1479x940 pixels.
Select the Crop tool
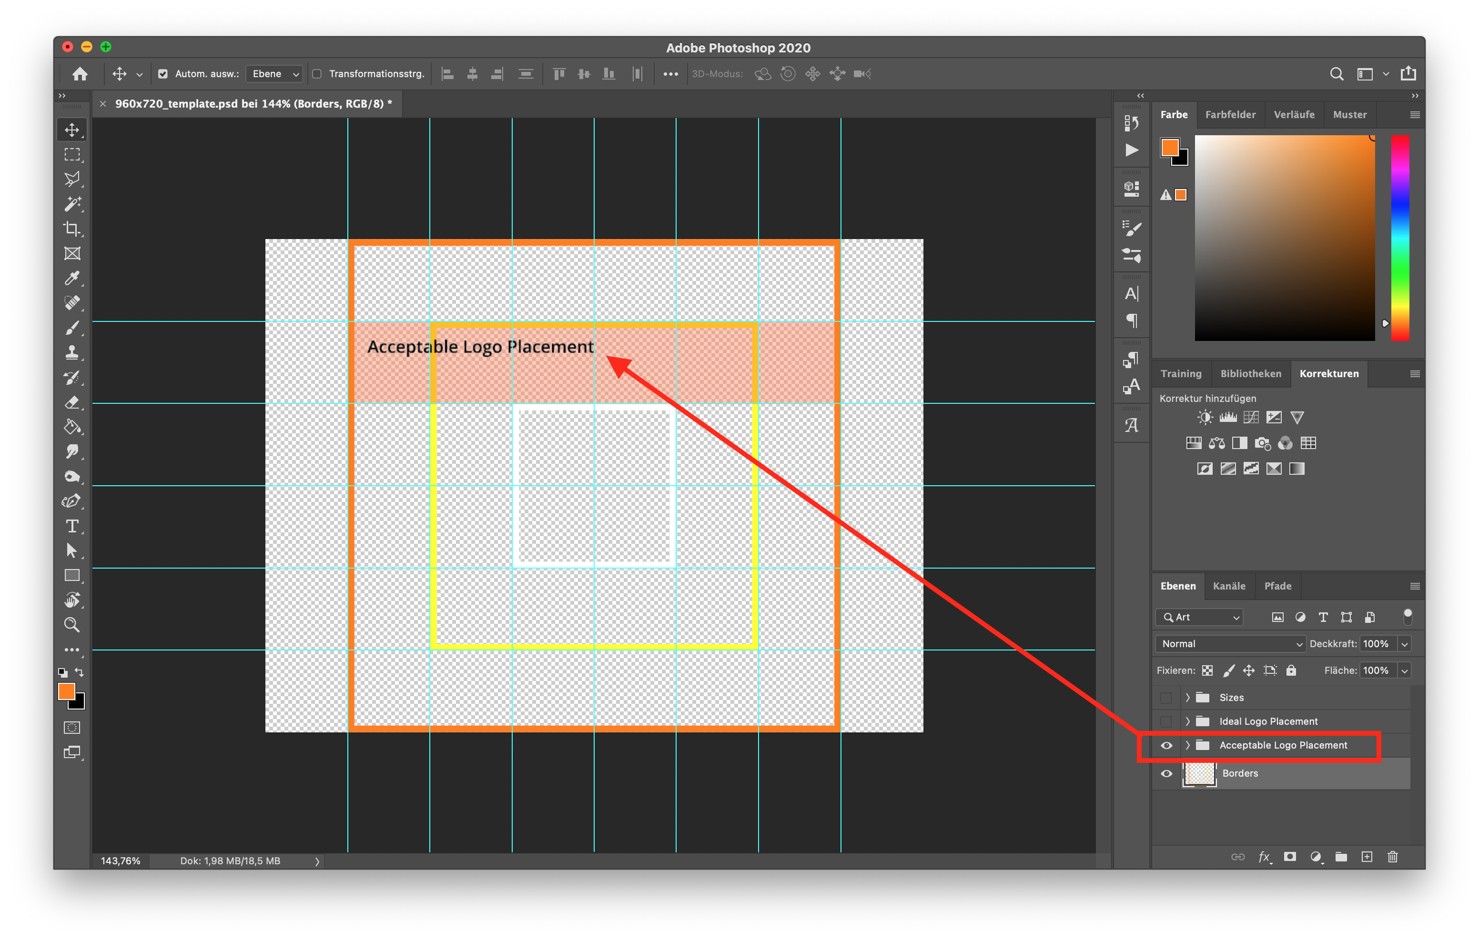click(x=72, y=229)
